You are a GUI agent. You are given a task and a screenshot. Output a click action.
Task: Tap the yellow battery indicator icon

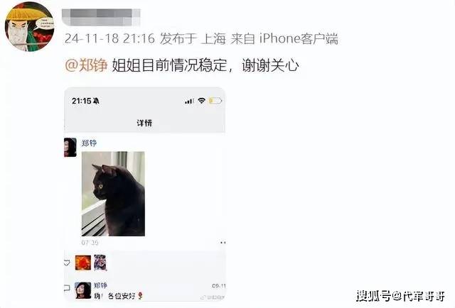(215, 101)
